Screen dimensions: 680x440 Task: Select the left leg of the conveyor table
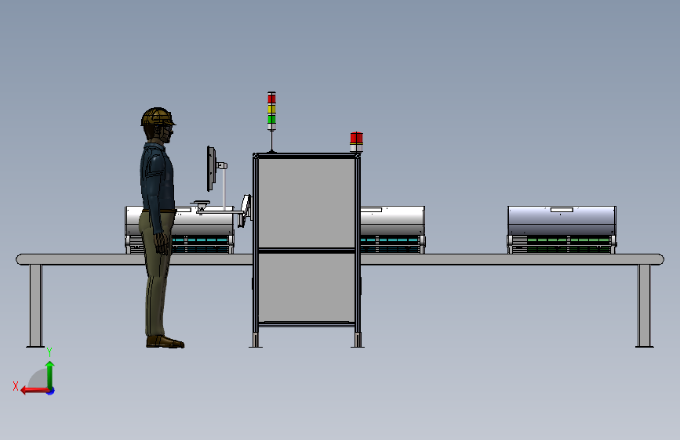pyautogui.click(x=35, y=306)
